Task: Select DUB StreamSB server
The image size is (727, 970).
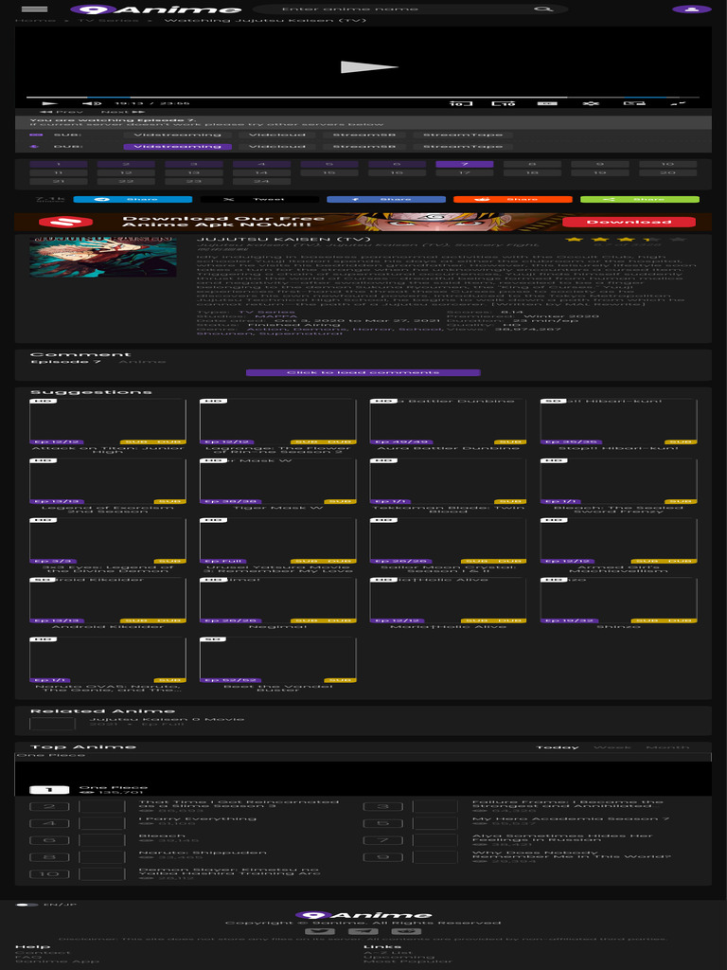Action: point(364,147)
